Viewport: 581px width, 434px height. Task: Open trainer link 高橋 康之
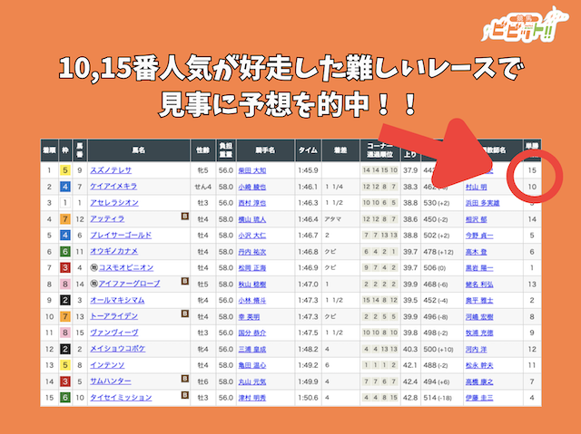click(479, 381)
